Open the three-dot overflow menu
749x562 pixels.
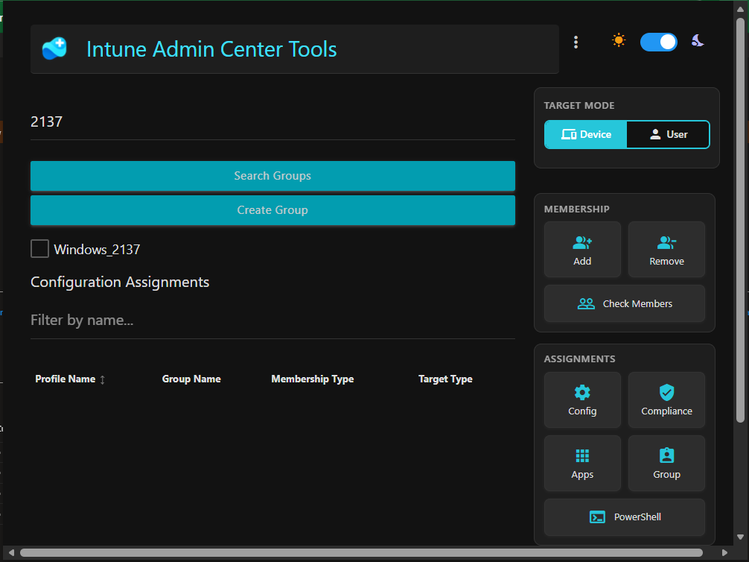tap(576, 42)
